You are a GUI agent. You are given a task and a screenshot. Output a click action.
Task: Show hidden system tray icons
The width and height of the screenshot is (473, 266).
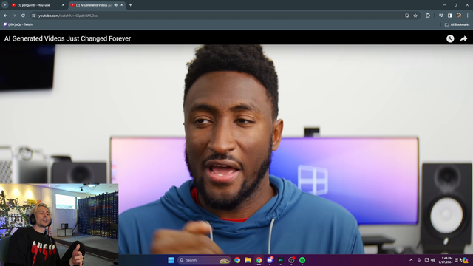point(411,260)
